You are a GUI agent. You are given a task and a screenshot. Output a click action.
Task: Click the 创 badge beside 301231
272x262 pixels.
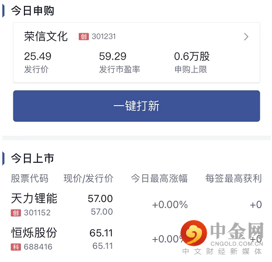coord(83,37)
